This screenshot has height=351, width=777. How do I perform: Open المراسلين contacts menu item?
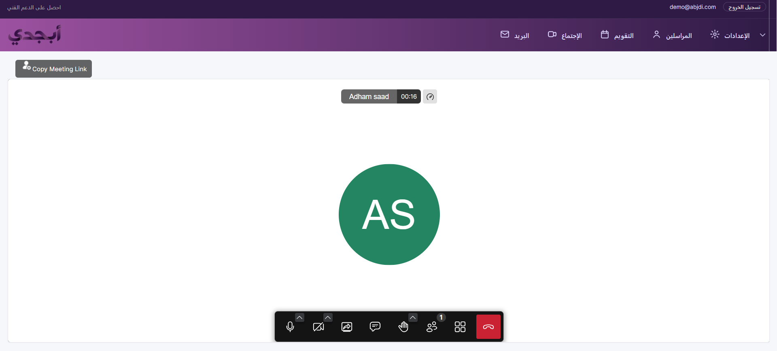pyautogui.click(x=679, y=36)
